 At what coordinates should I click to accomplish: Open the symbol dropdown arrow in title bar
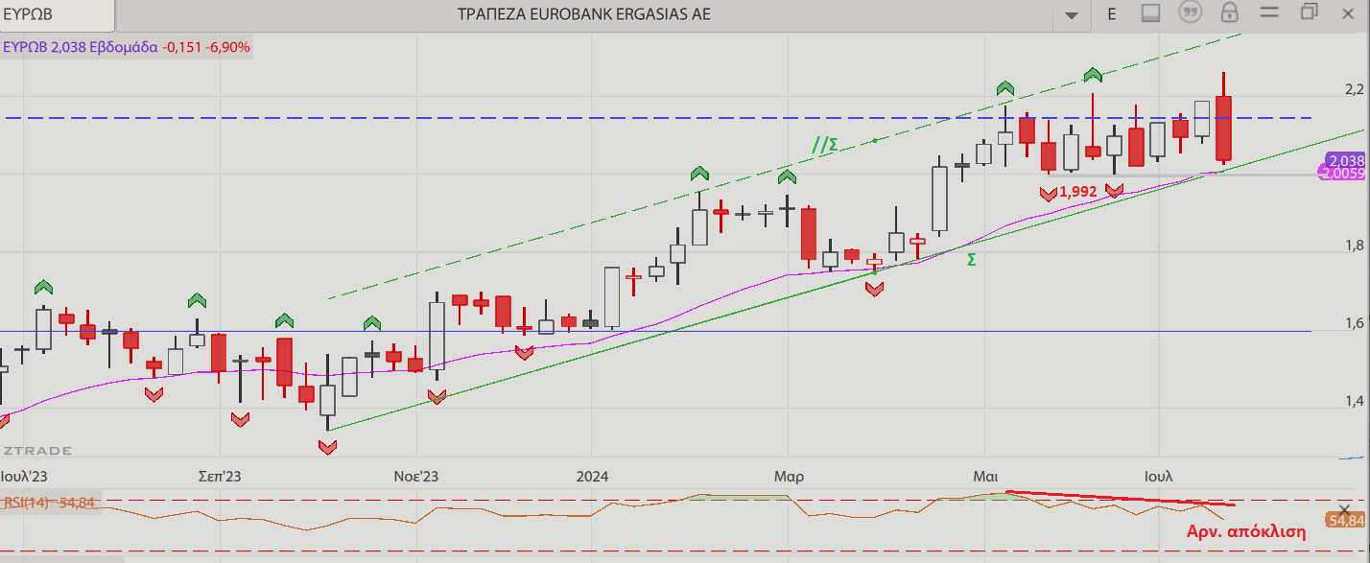point(1072,14)
